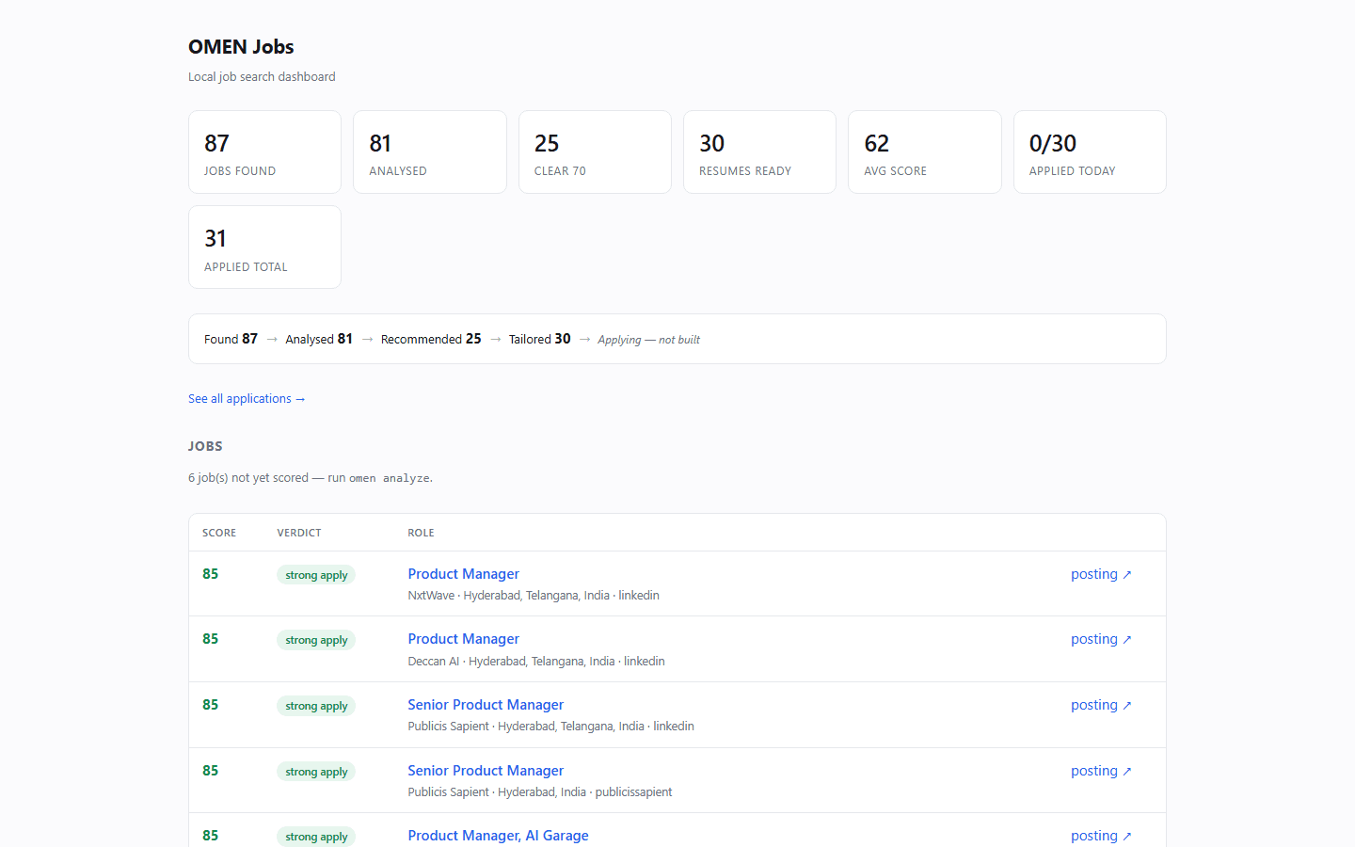Open the posting link for the AI Garage job

click(1101, 836)
